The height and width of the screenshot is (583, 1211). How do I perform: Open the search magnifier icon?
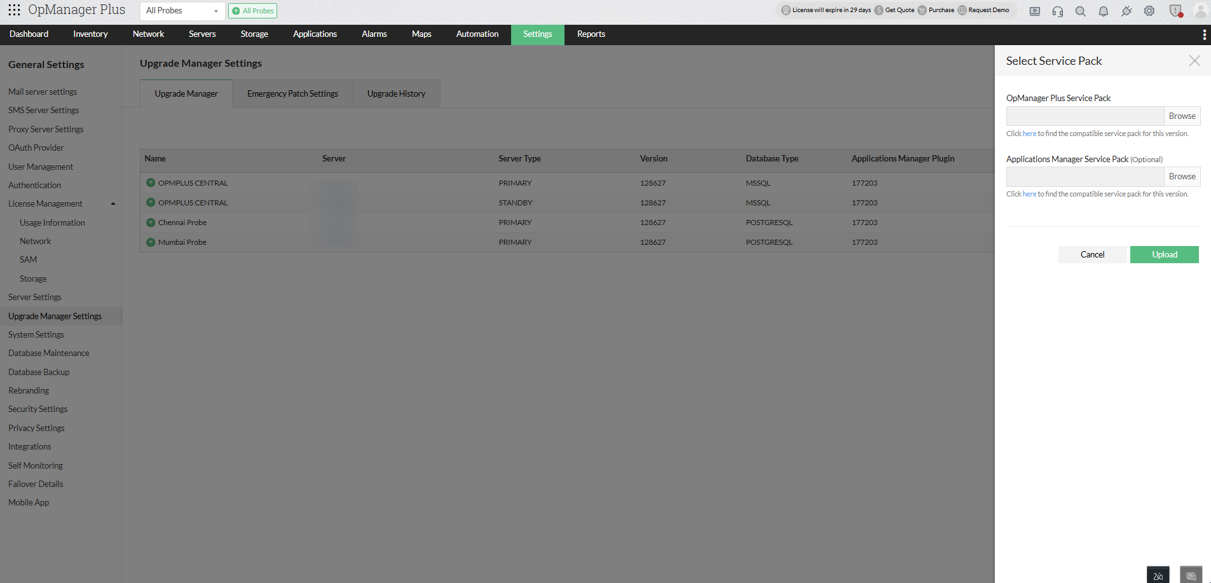point(1081,11)
